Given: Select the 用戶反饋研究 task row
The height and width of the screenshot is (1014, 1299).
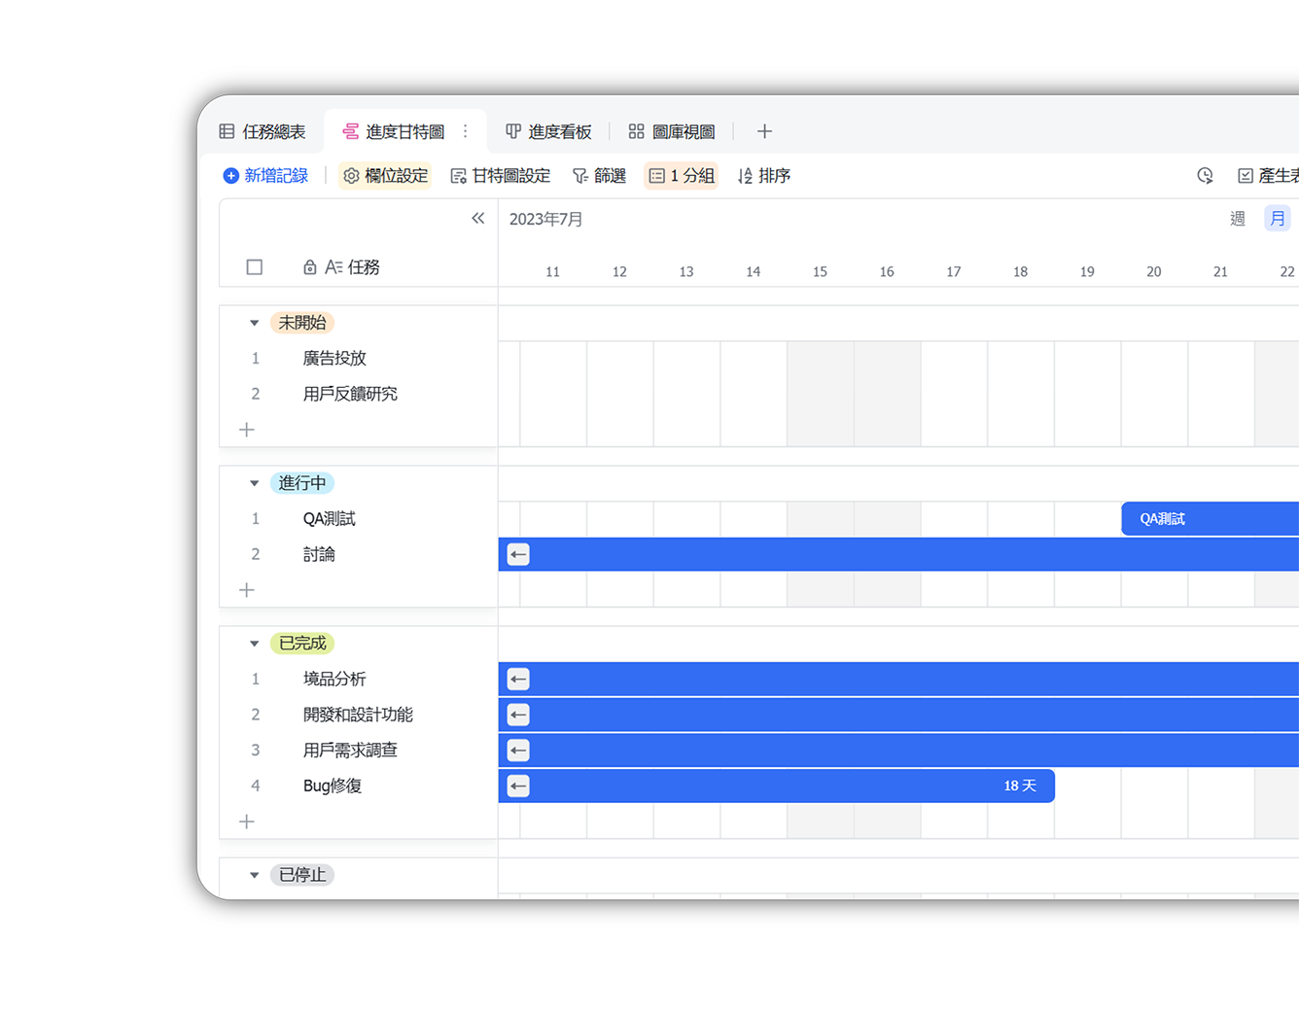Looking at the screenshot, I should click(359, 394).
